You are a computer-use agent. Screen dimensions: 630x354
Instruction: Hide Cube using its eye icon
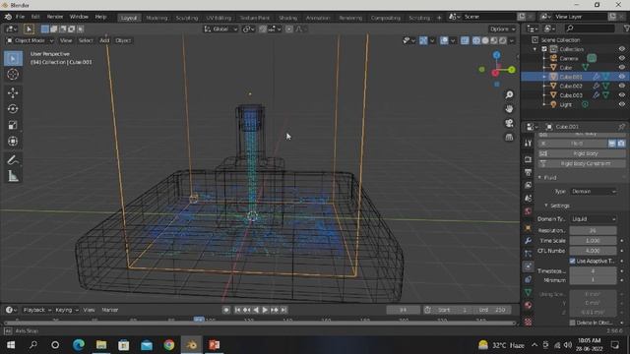(x=621, y=68)
